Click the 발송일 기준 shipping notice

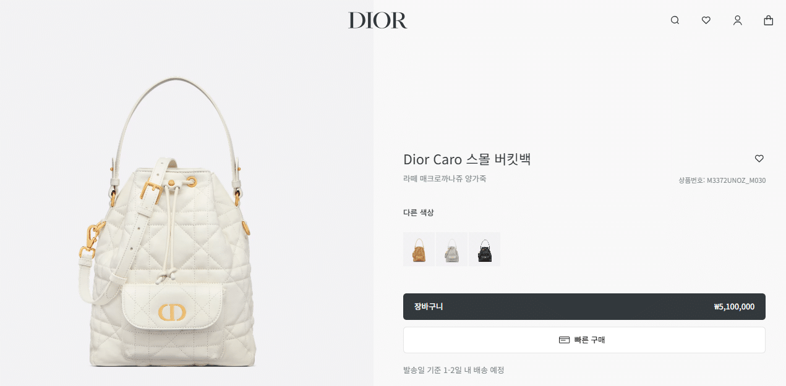click(x=454, y=370)
